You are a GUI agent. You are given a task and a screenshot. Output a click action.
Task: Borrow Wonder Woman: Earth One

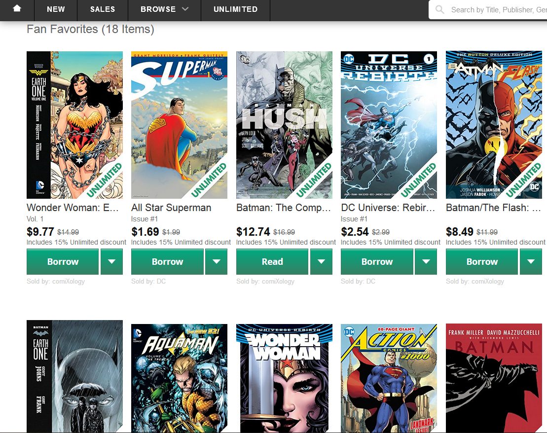coord(63,262)
